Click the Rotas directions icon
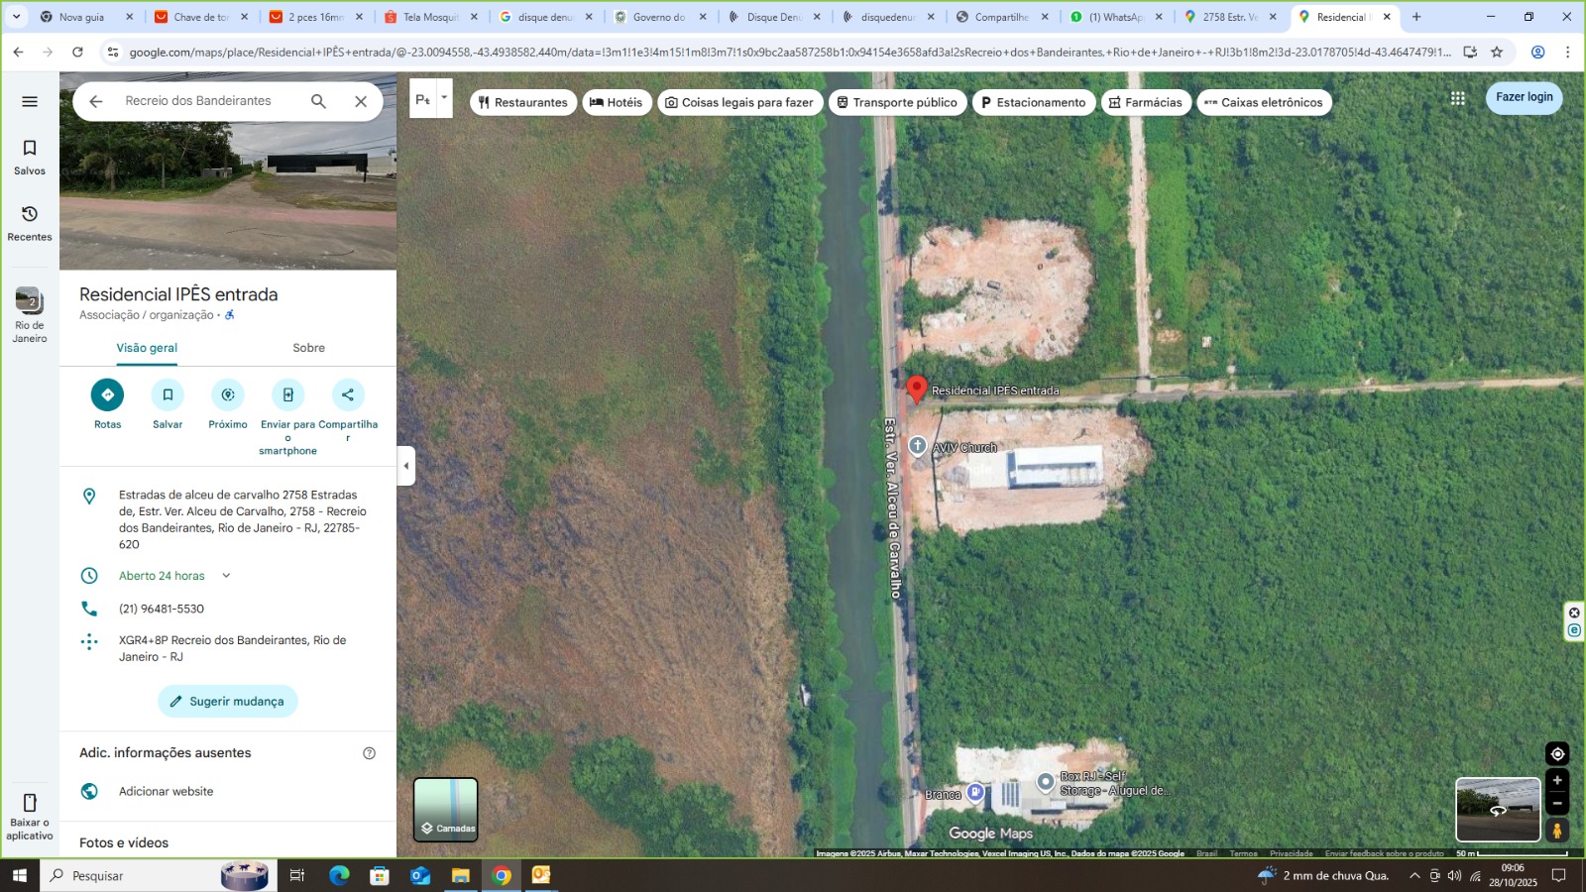Image resolution: width=1586 pixels, height=892 pixels. pos(107,394)
